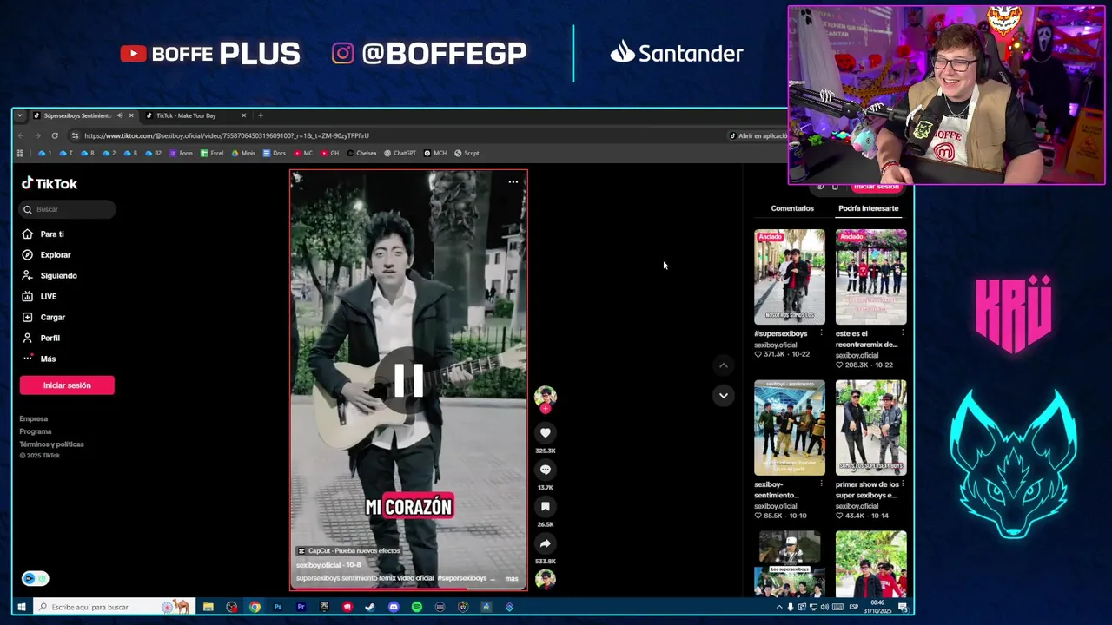Open Discord from the taskbar
Screen dimensions: 1112x625
[x=394, y=607]
